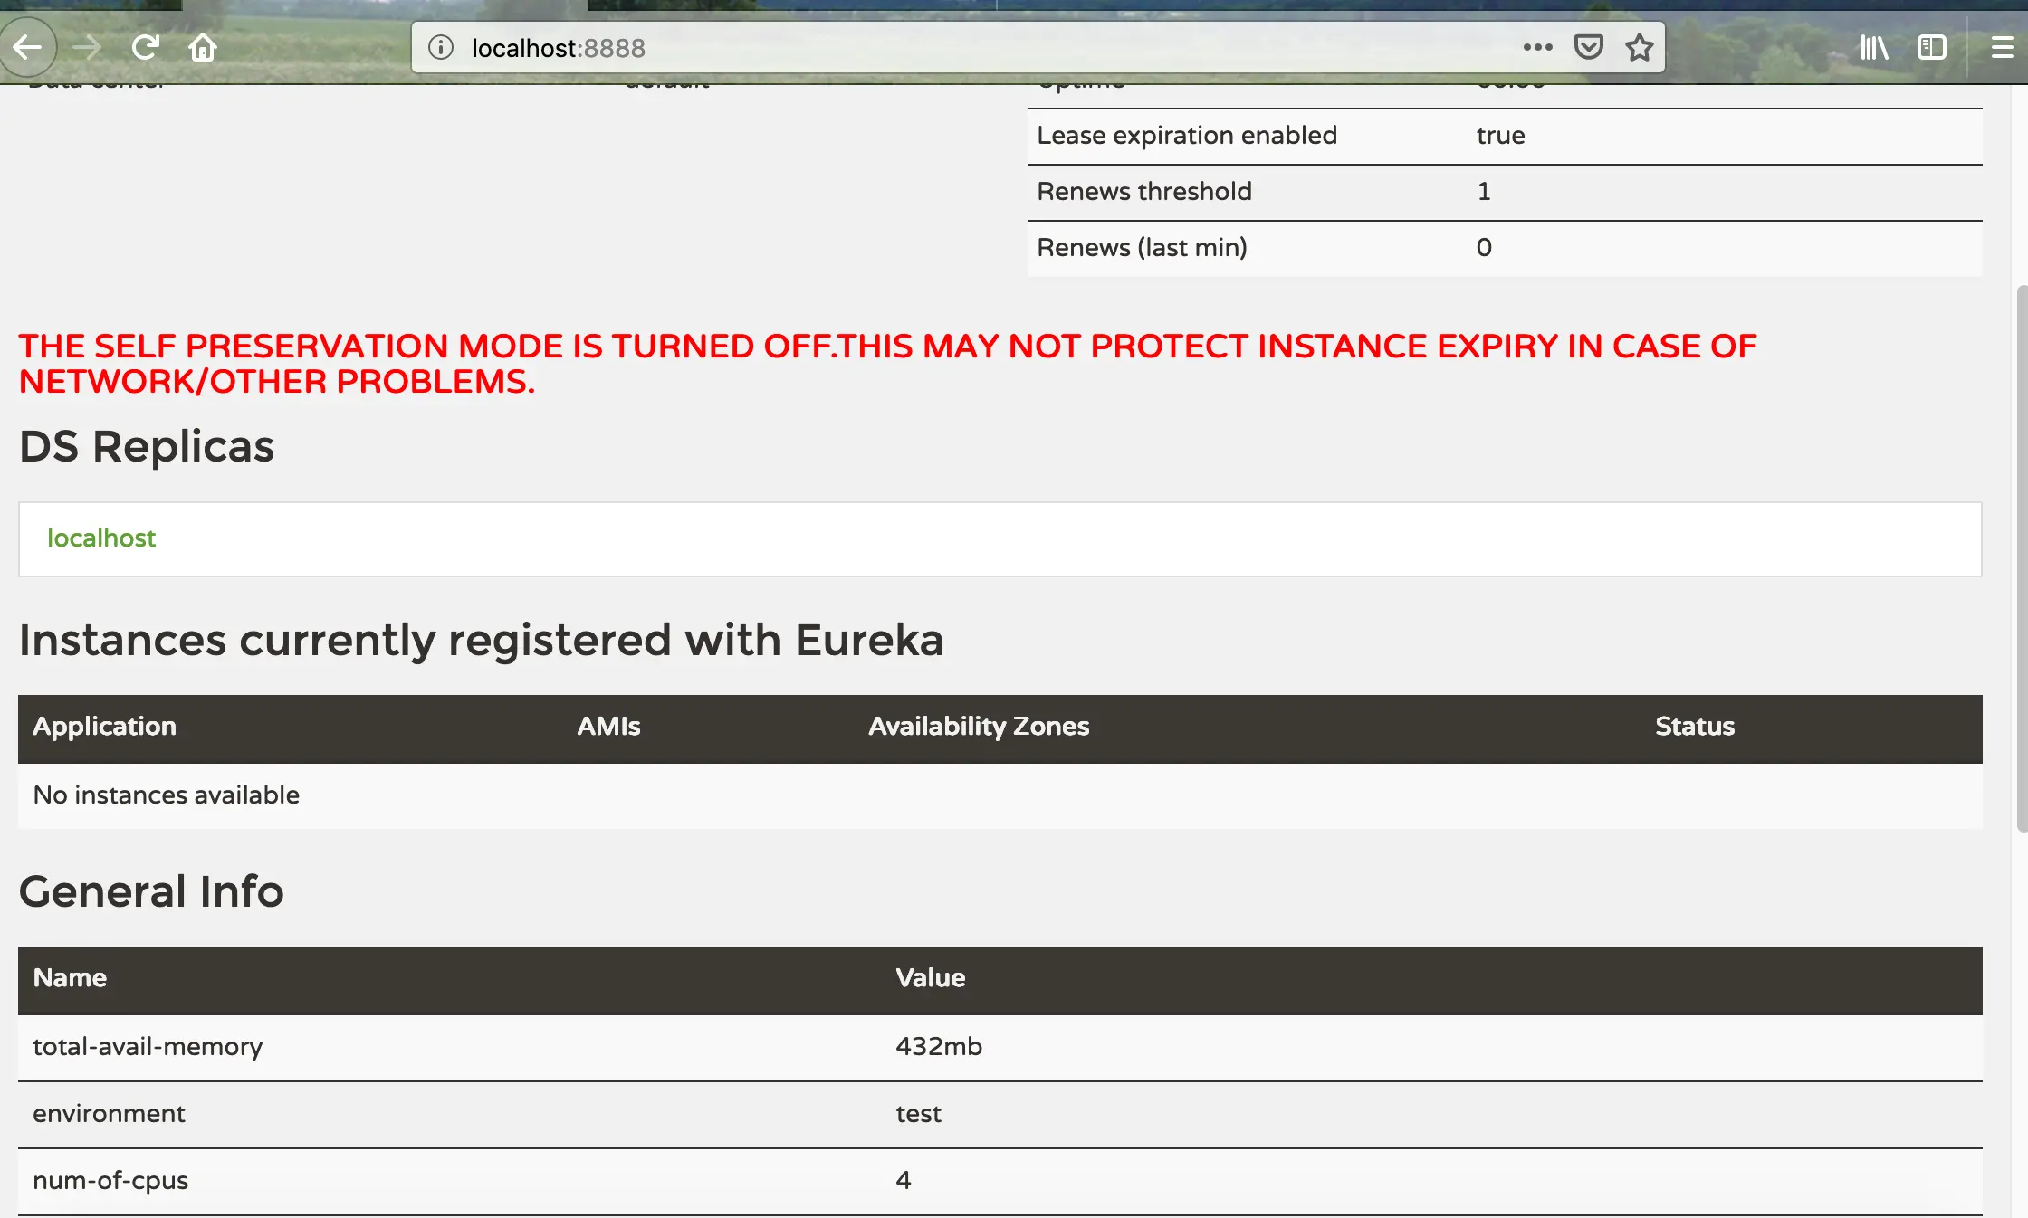2028x1218 pixels.
Task: Click the Availability Zones column header
Action: coord(979,727)
